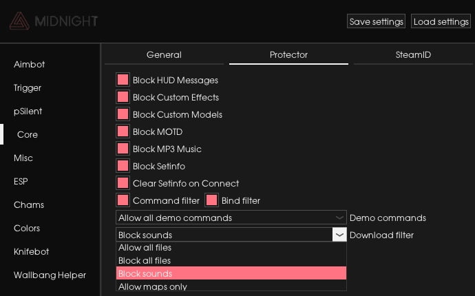Go to the Colors section
This screenshot has width=475, height=296.
[27, 228]
